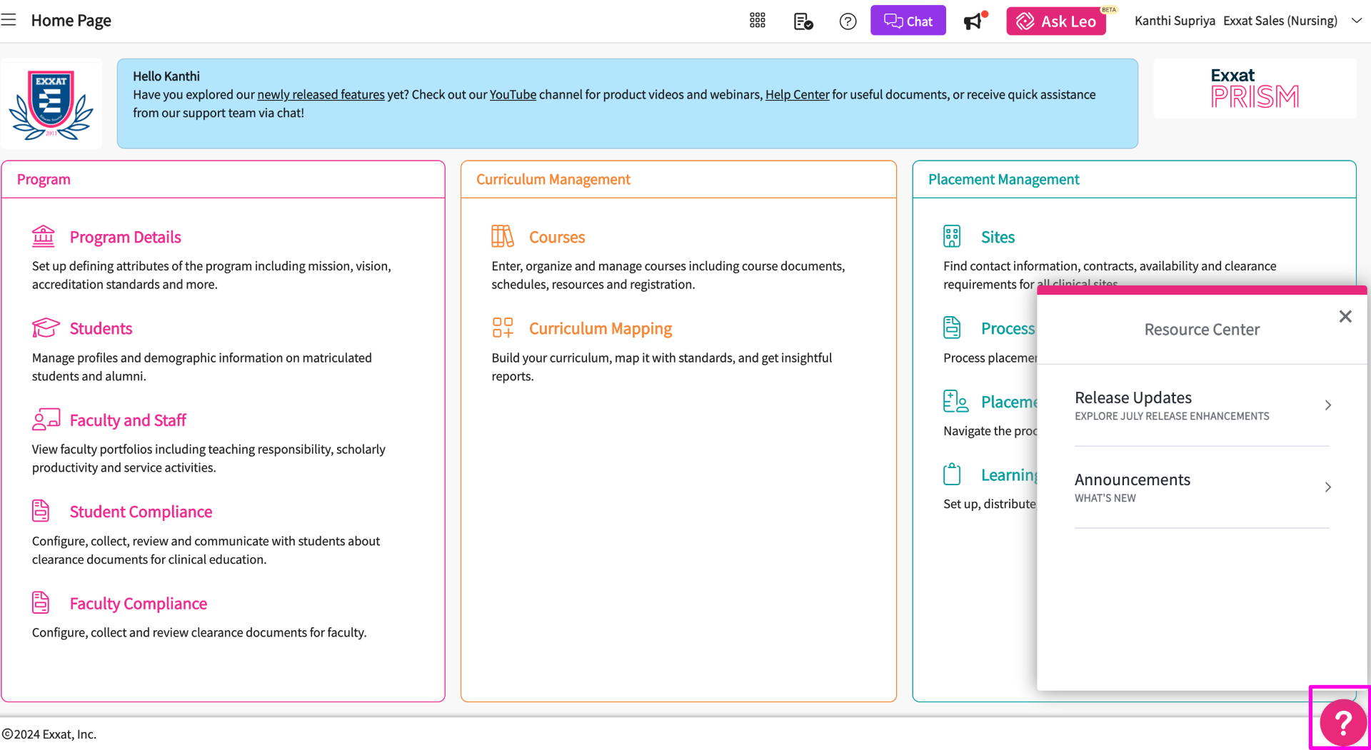1371x750 pixels.
Task: Expand Release Updates chevron
Action: [x=1328, y=405]
